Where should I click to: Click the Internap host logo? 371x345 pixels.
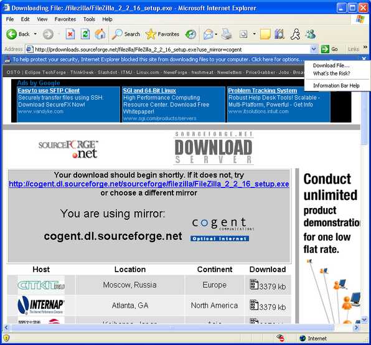click(x=41, y=305)
